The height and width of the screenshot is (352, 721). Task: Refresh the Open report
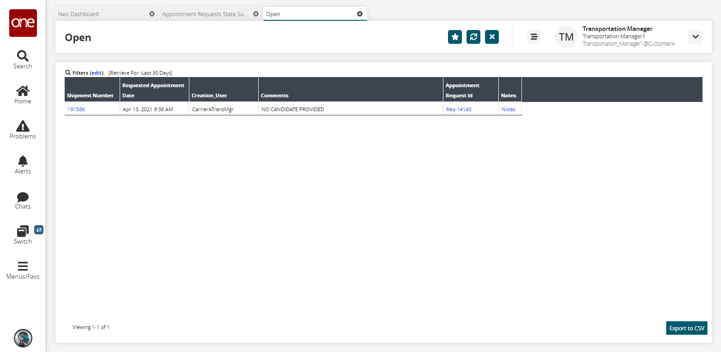[x=473, y=37]
